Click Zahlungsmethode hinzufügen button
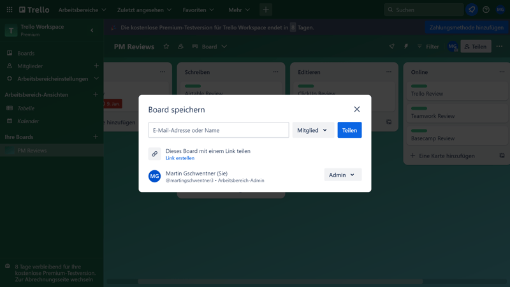 tap(467, 27)
